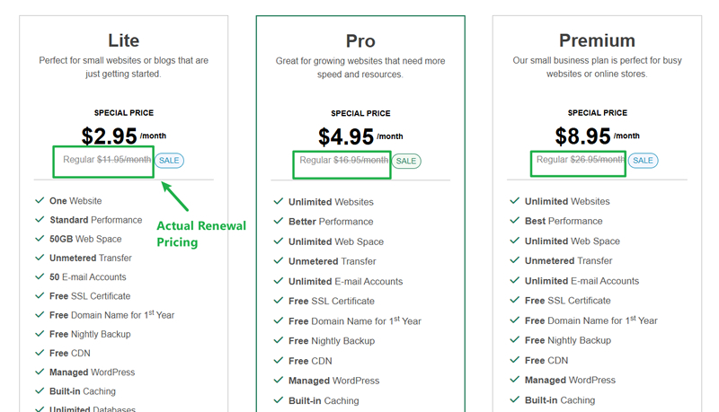Click checkmark beside One Website in Lite
This screenshot has height=412, width=719.
40,201
